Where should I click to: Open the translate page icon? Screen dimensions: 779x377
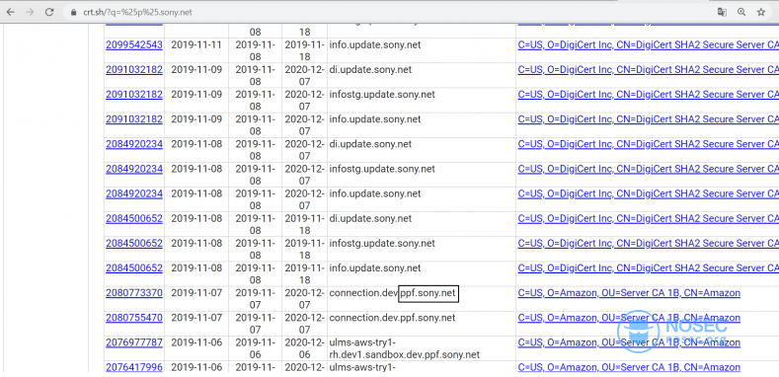[x=722, y=13]
